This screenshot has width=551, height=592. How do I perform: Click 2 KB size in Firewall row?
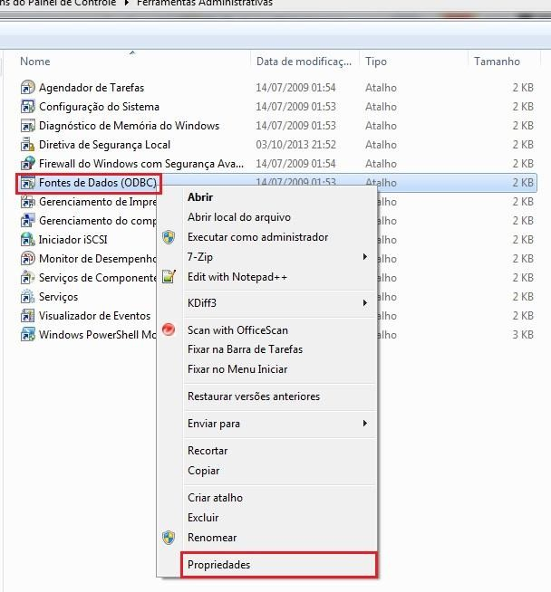pyautogui.click(x=523, y=164)
